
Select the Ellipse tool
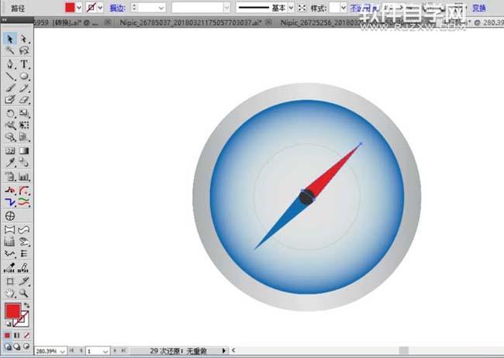[24, 76]
